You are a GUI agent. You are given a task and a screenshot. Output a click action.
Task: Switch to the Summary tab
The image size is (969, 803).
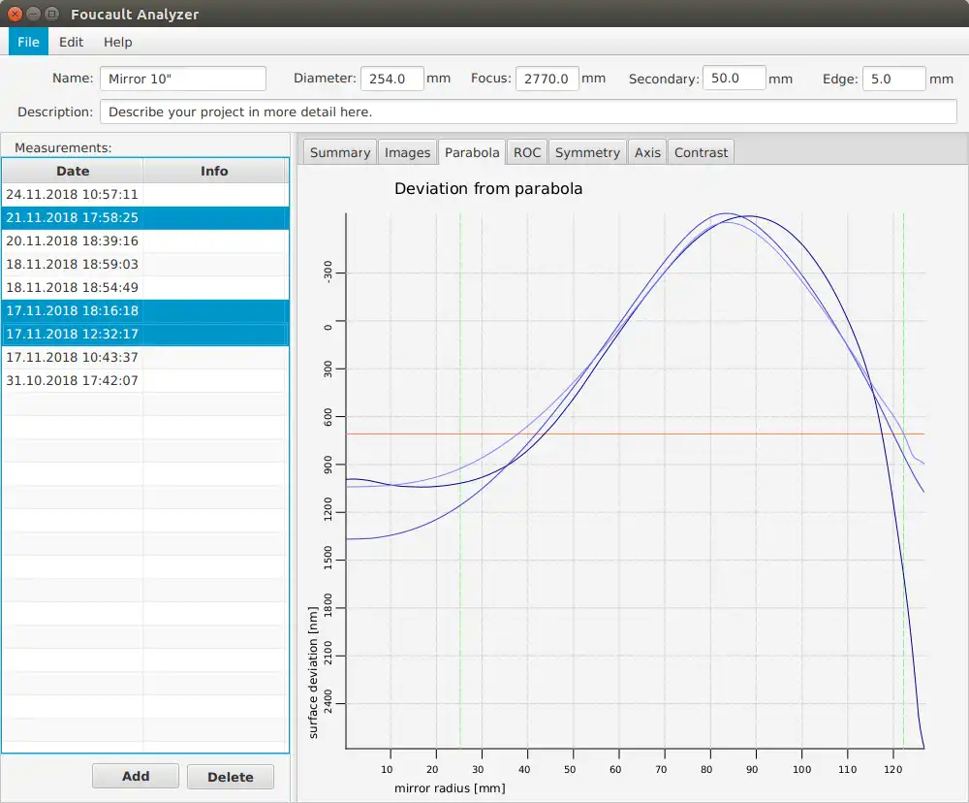pyautogui.click(x=339, y=152)
